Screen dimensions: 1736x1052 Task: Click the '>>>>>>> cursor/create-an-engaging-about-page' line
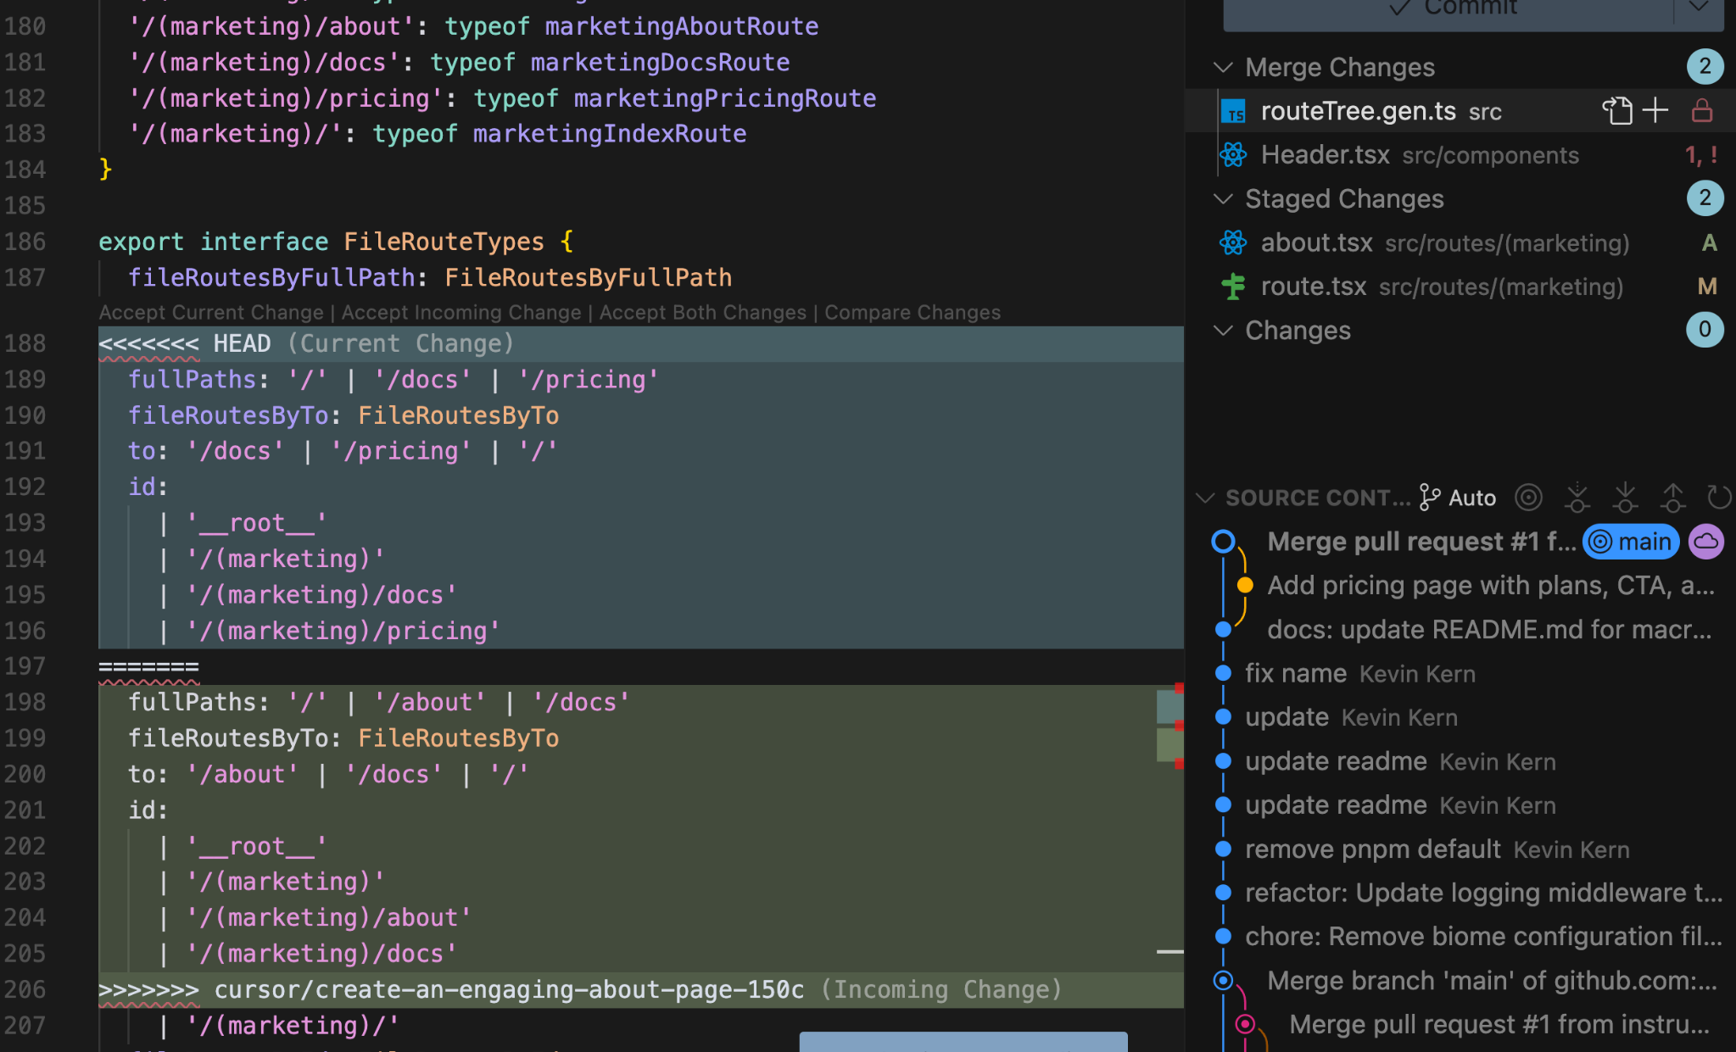tap(640, 990)
